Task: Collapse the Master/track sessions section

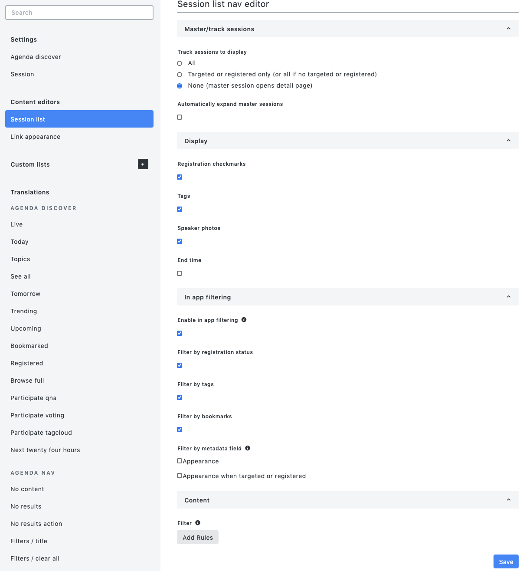Action: [509, 29]
